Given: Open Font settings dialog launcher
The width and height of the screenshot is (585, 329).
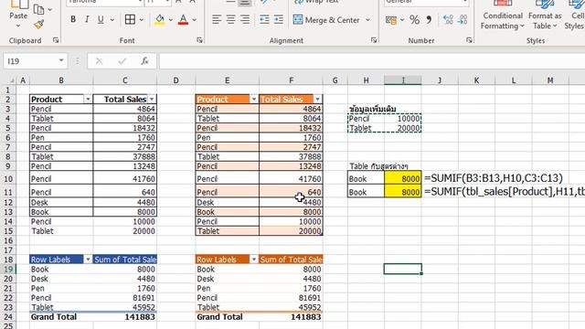Looking at the screenshot, I should [x=199, y=40].
